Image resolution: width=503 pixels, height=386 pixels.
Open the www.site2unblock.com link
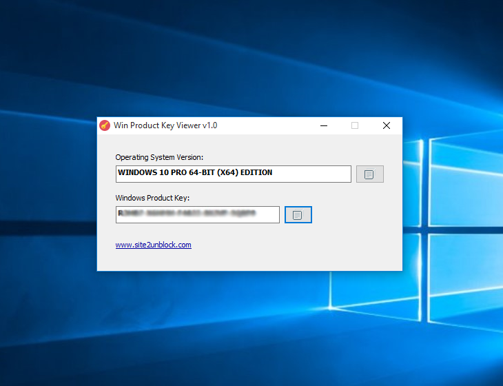point(154,245)
